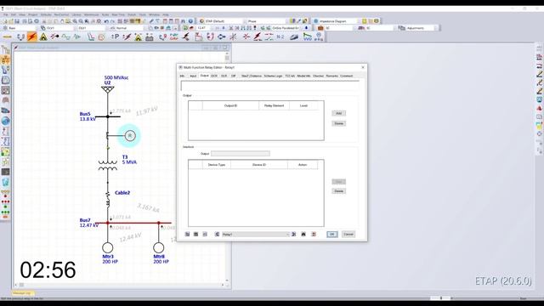Switch to the Input tab
This screenshot has height=306, width=544.
click(193, 76)
